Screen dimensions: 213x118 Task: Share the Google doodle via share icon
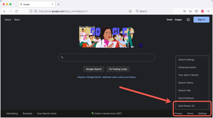tap(141, 45)
